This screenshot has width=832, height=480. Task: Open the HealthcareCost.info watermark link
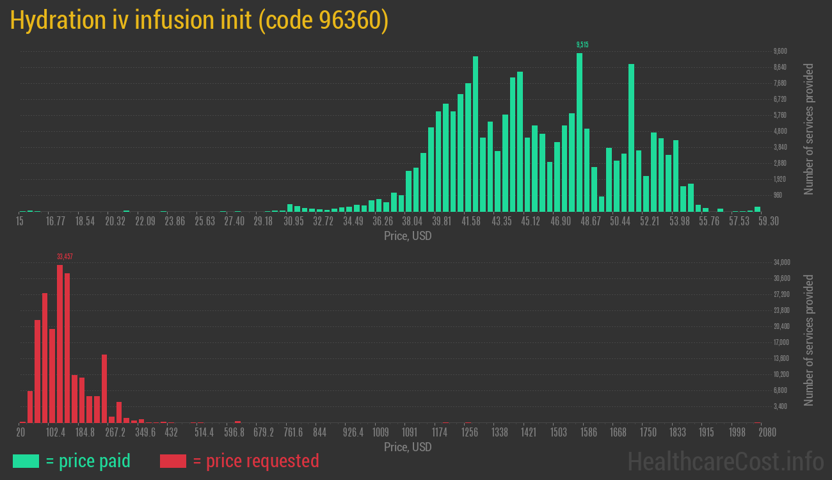point(725,461)
